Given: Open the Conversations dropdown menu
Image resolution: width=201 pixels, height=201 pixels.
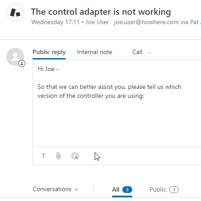Looking at the screenshot, I should (55, 189).
